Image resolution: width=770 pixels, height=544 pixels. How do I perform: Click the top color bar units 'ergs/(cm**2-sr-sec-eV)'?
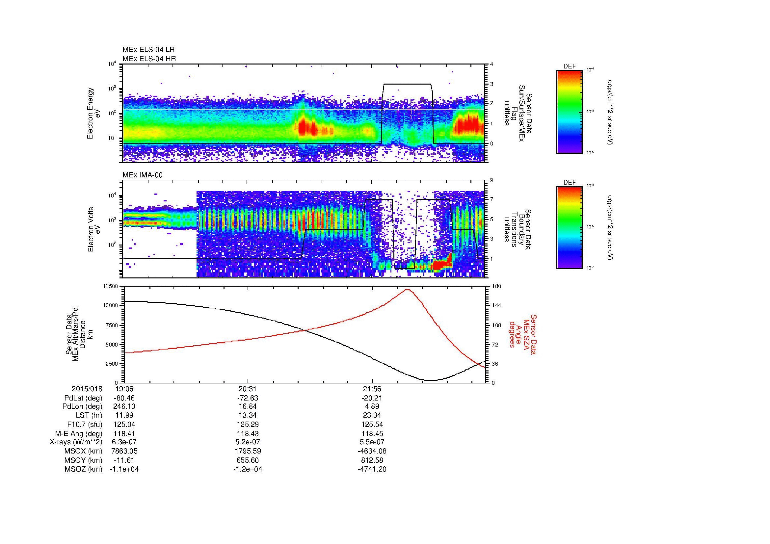(x=610, y=112)
